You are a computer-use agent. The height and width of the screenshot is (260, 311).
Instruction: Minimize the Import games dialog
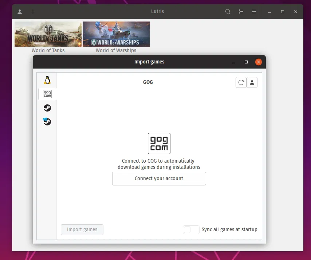(x=234, y=62)
